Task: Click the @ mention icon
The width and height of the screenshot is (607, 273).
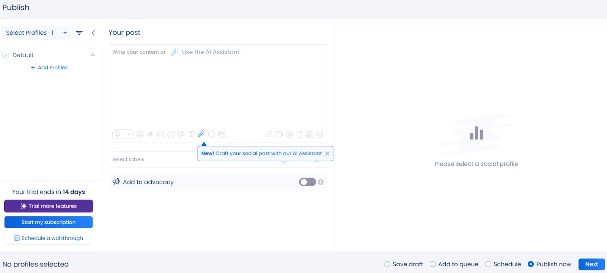Action: click(x=181, y=134)
